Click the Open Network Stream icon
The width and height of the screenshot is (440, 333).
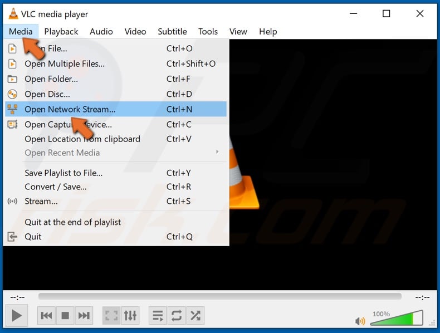(12, 109)
